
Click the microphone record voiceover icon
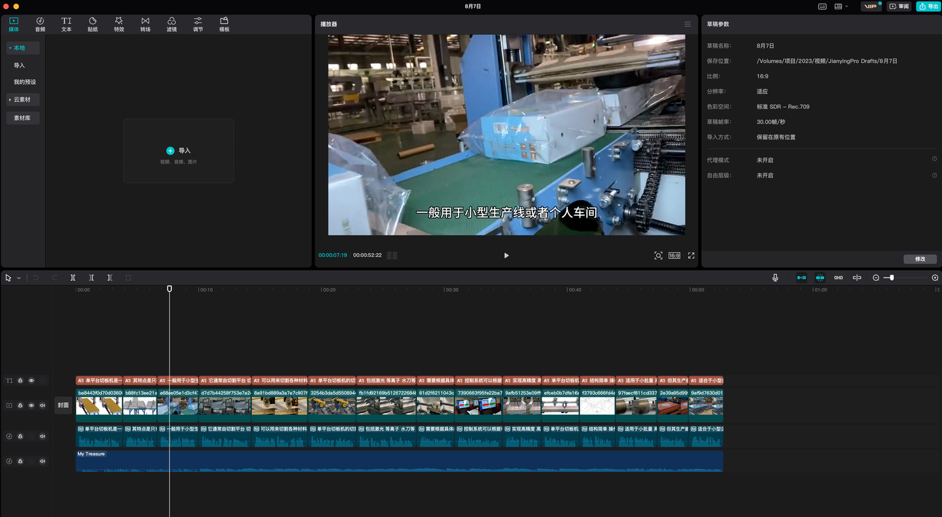(x=775, y=278)
